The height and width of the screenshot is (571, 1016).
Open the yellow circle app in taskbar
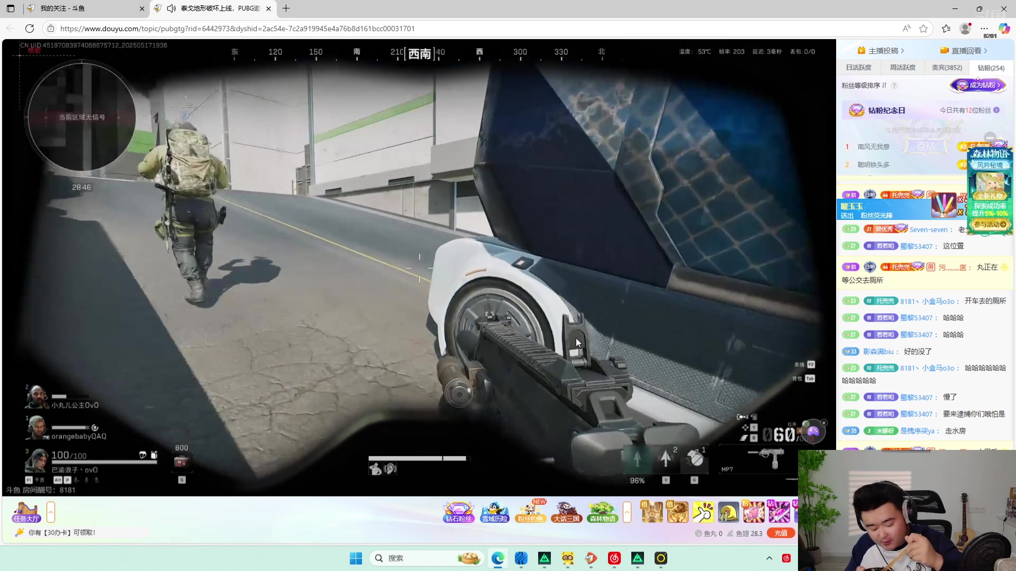point(661,558)
